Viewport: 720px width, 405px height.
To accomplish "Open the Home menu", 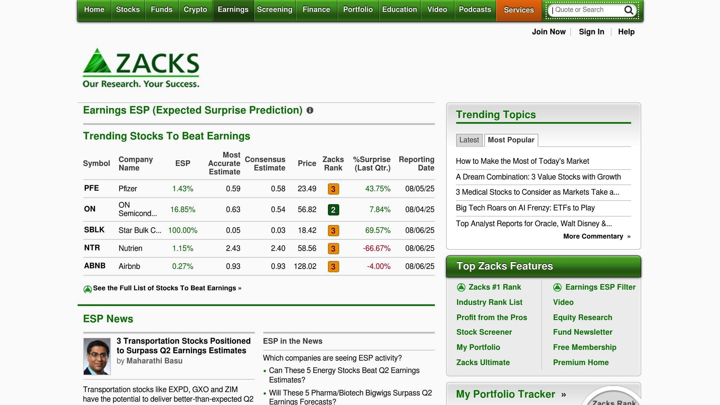I will click(94, 10).
